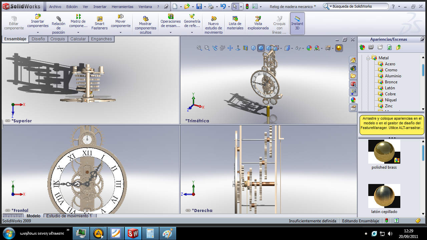Viewport: 427px width, 240px height.
Task: Open Mover componente dropdown arrow
Action: [x=121, y=33]
